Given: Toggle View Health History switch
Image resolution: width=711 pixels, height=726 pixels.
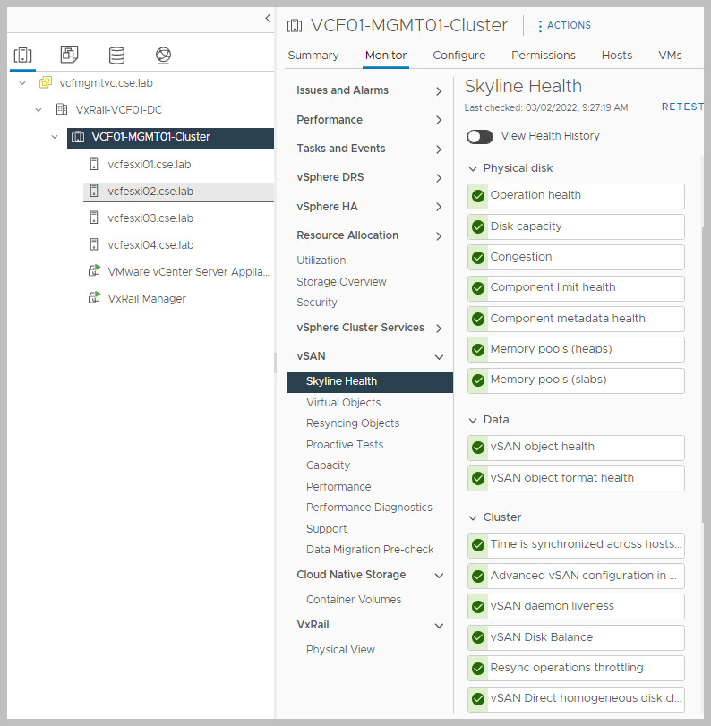Looking at the screenshot, I should tap(480, 136).
